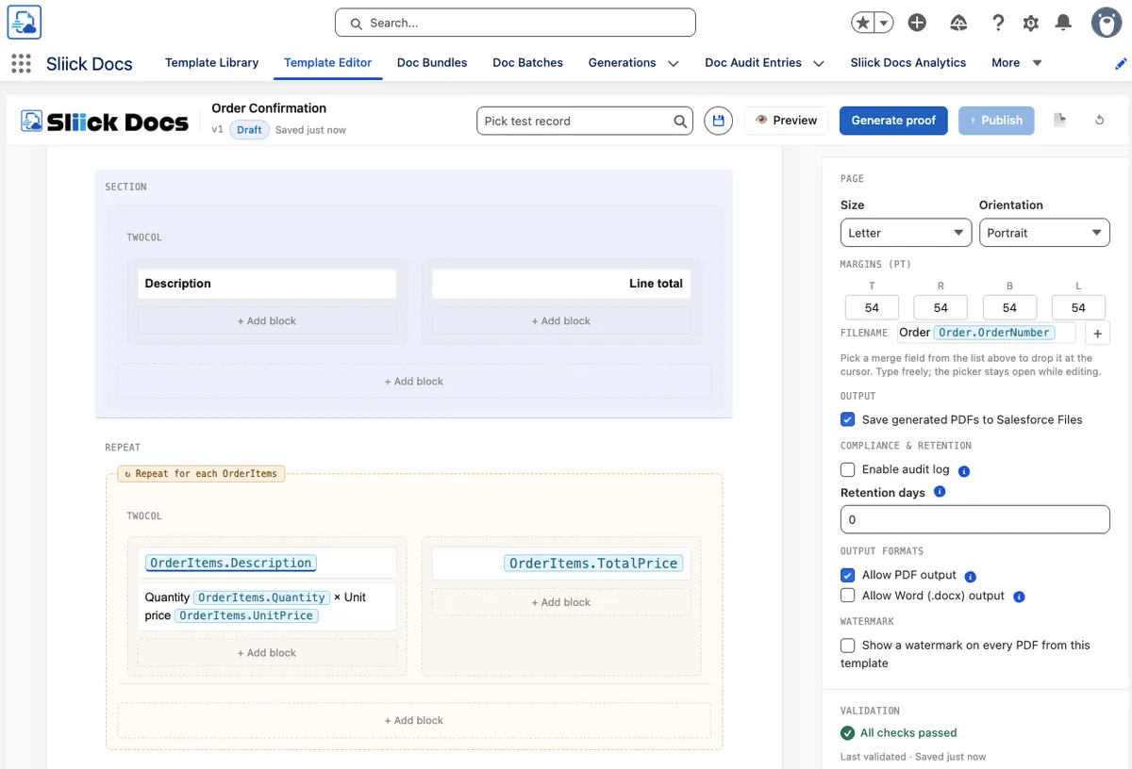Select the OrderItems.TotalPrice merge field
Viewport: 1132px width, 769px height.
pyautogui.click(x=593, y=563)
